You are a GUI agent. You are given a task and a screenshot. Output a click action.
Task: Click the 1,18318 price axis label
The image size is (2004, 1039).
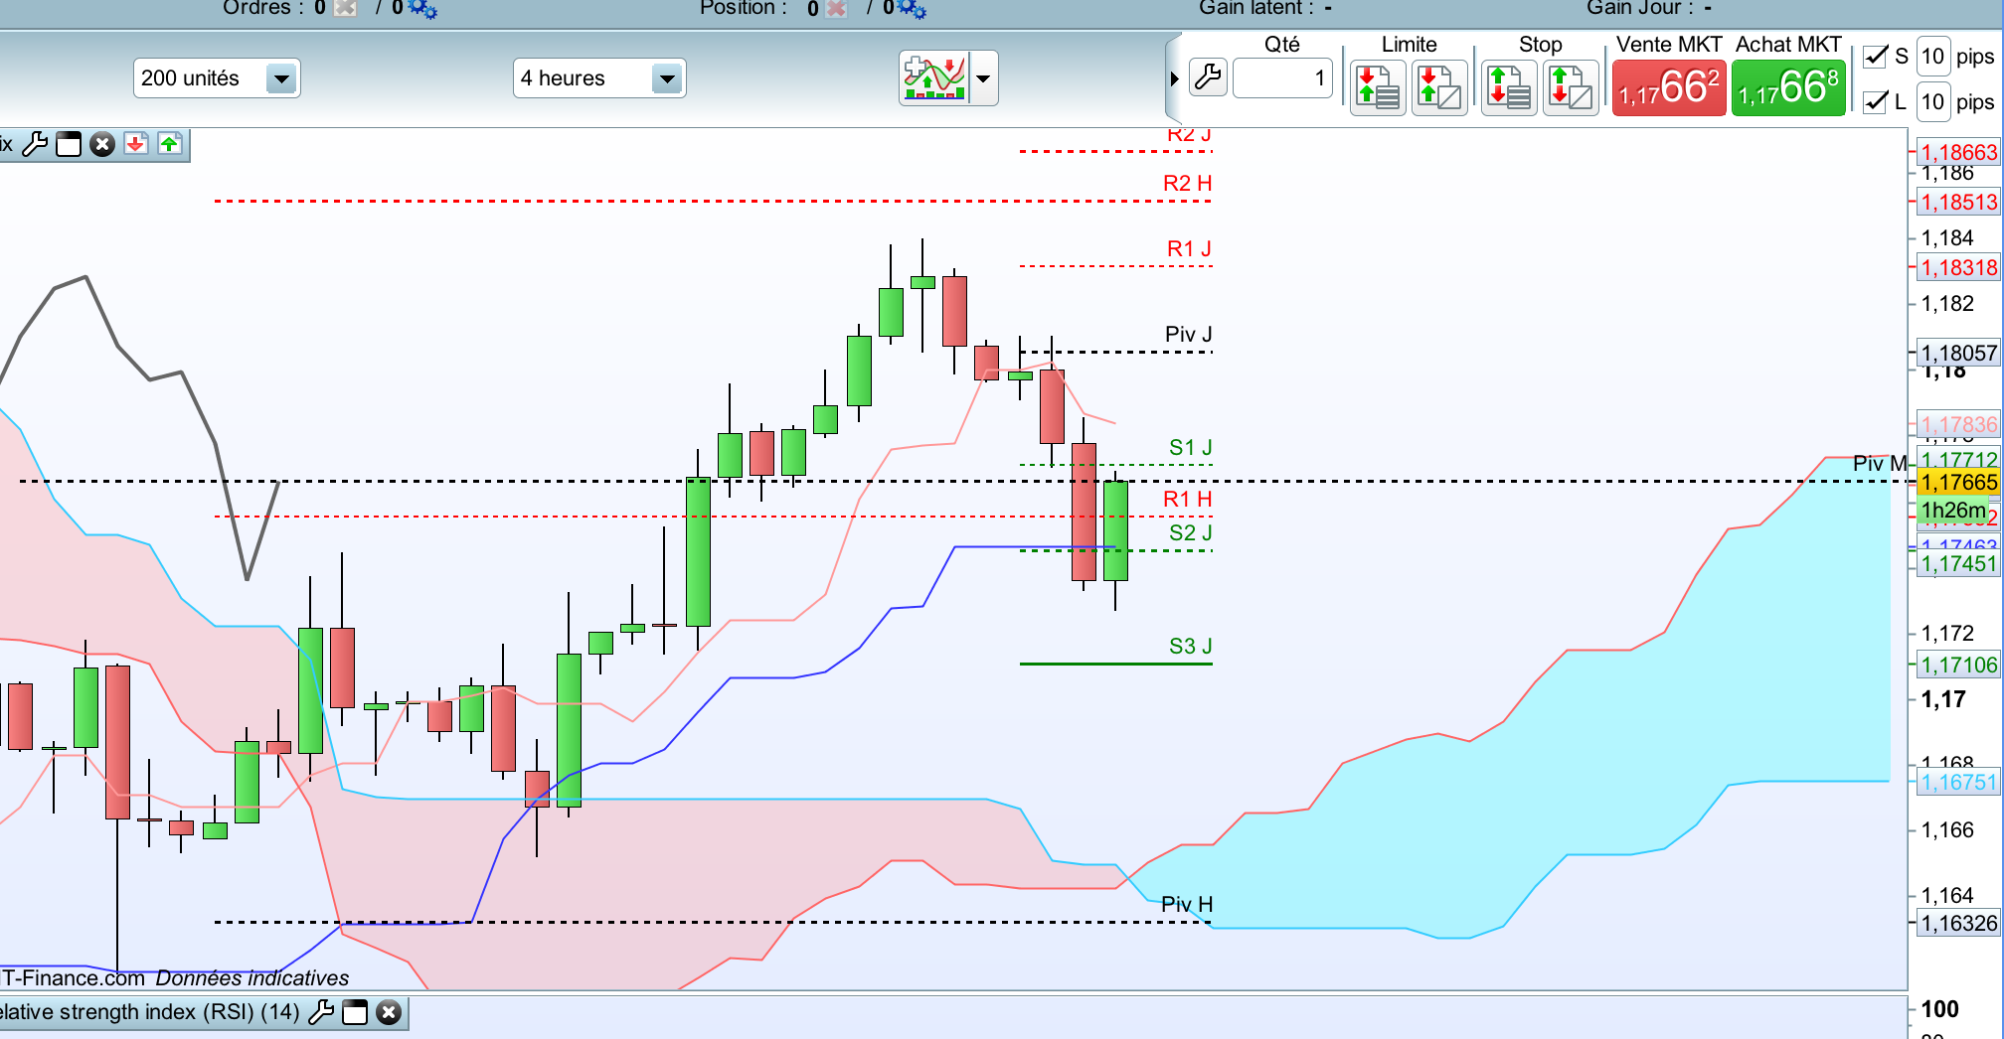point(1958,267)
